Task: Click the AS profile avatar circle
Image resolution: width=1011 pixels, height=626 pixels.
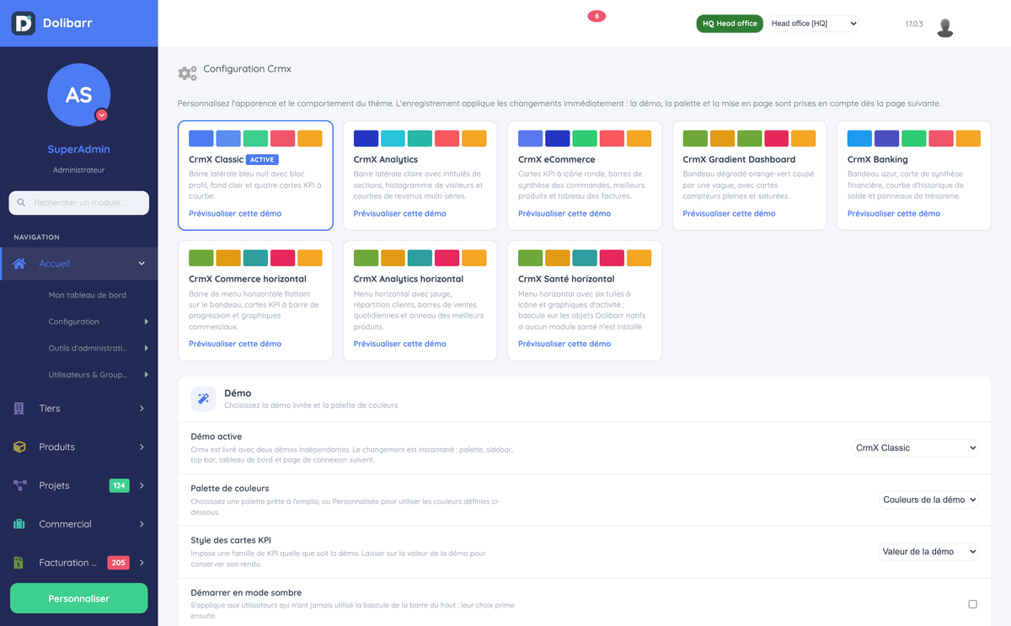Action: pos(79,94)
